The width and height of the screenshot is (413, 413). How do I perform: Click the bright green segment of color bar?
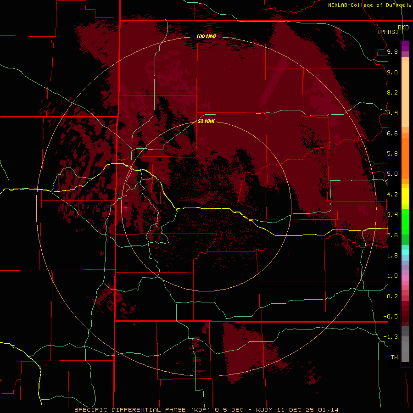click(x=405, y=222)
